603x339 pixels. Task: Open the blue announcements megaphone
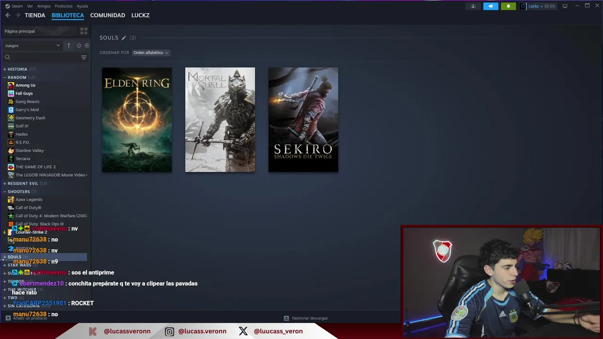490,6
